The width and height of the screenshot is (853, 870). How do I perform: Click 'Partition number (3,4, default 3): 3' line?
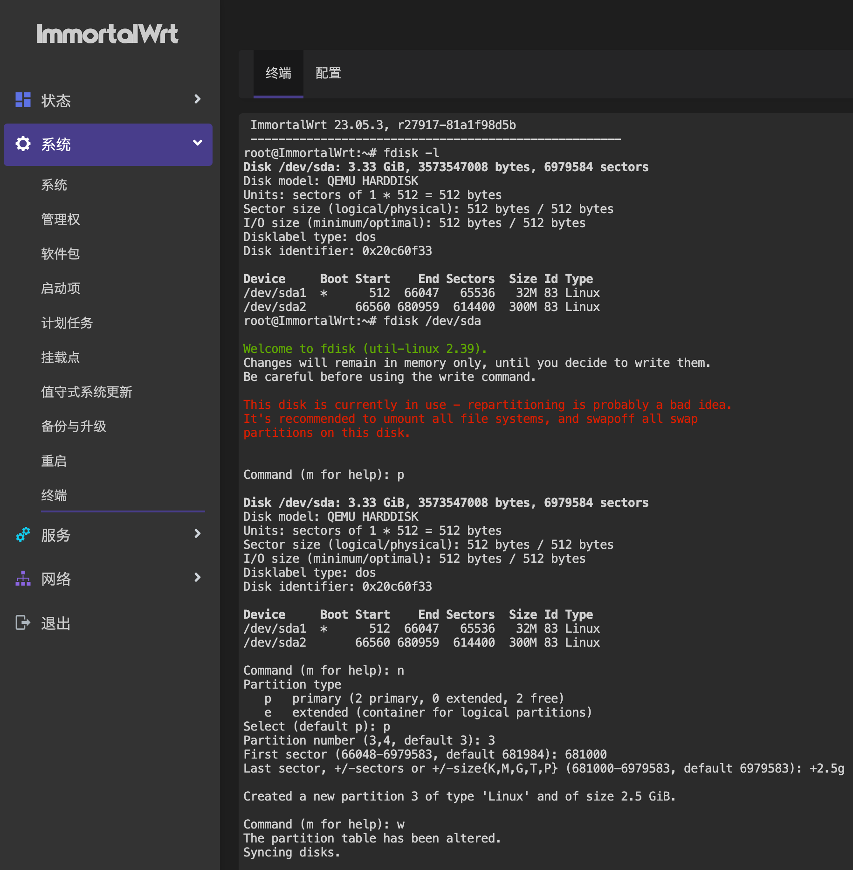[369, 740]
